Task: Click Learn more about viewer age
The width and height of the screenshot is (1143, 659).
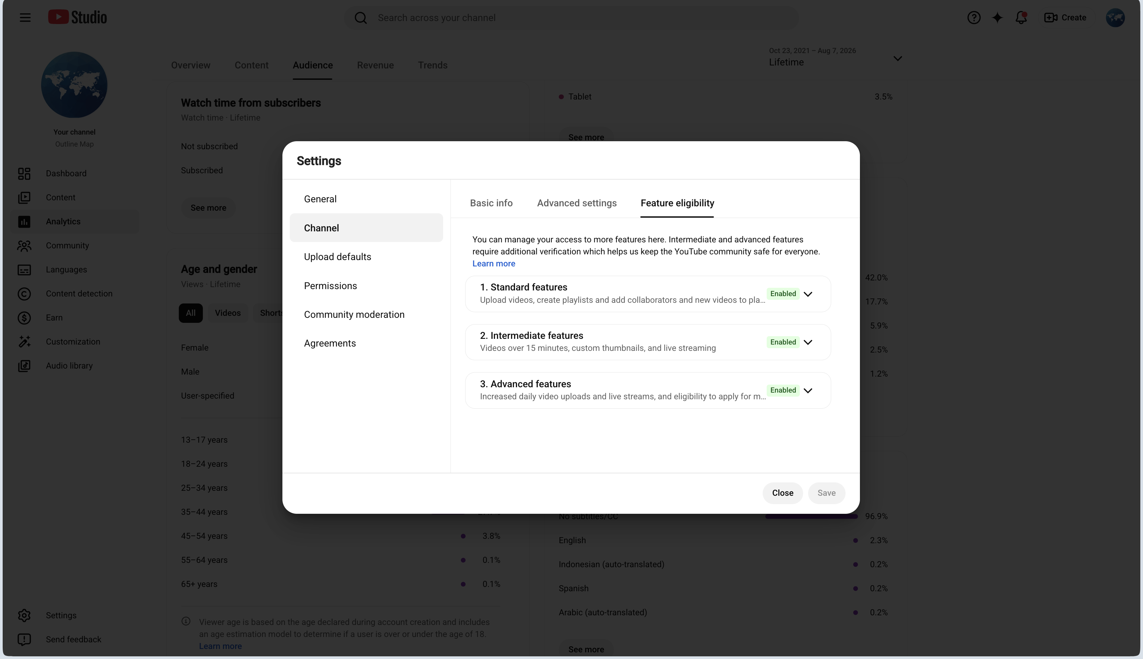Action: pos(220,646)
